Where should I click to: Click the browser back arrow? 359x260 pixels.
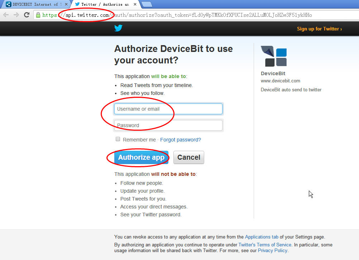pyautogui.click(x=6, y=15)
